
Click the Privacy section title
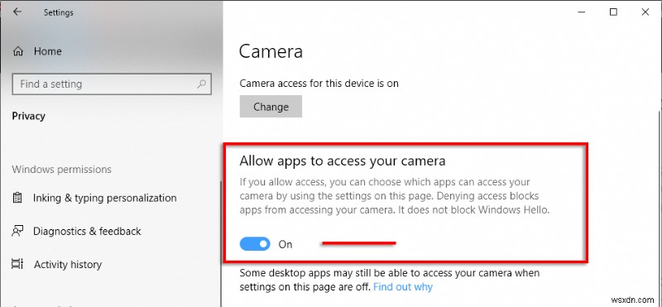[29, 116]
